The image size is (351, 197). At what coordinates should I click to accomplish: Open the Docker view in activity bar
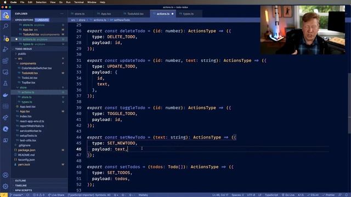point(5,95)
